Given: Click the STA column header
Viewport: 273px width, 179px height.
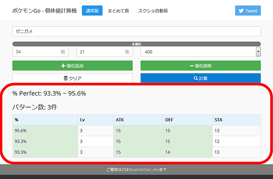Looking at the screenshot, I should [x=236, y=120].
